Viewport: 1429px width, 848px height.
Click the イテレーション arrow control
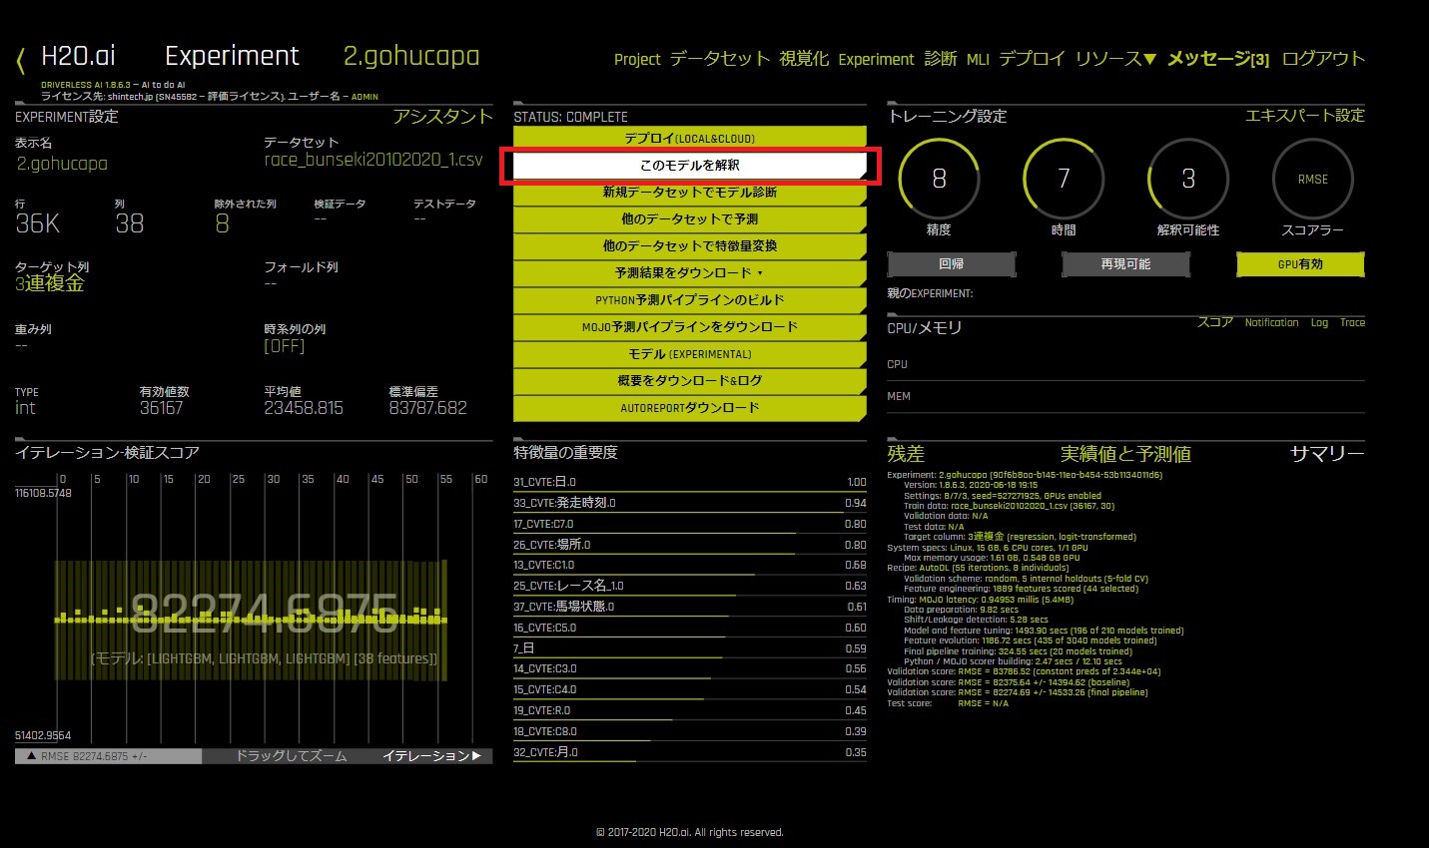[x=431, y=756]
